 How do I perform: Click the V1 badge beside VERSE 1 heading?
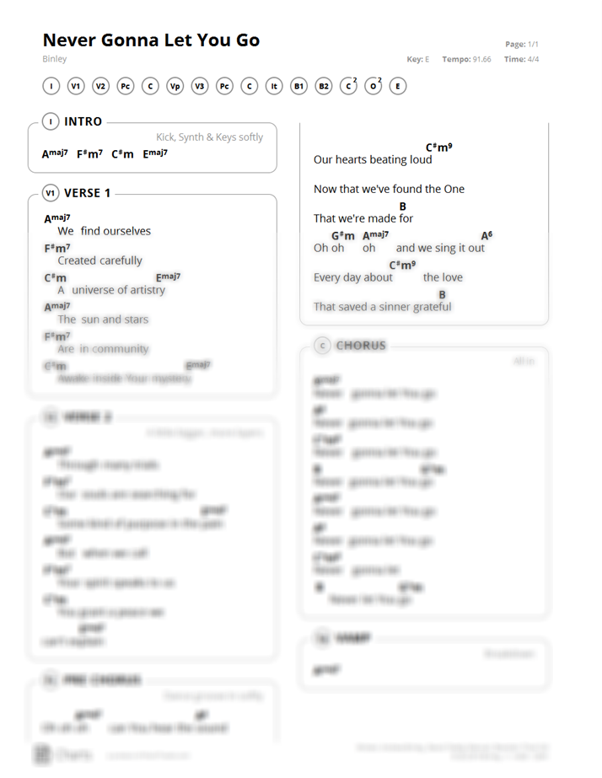51,193
